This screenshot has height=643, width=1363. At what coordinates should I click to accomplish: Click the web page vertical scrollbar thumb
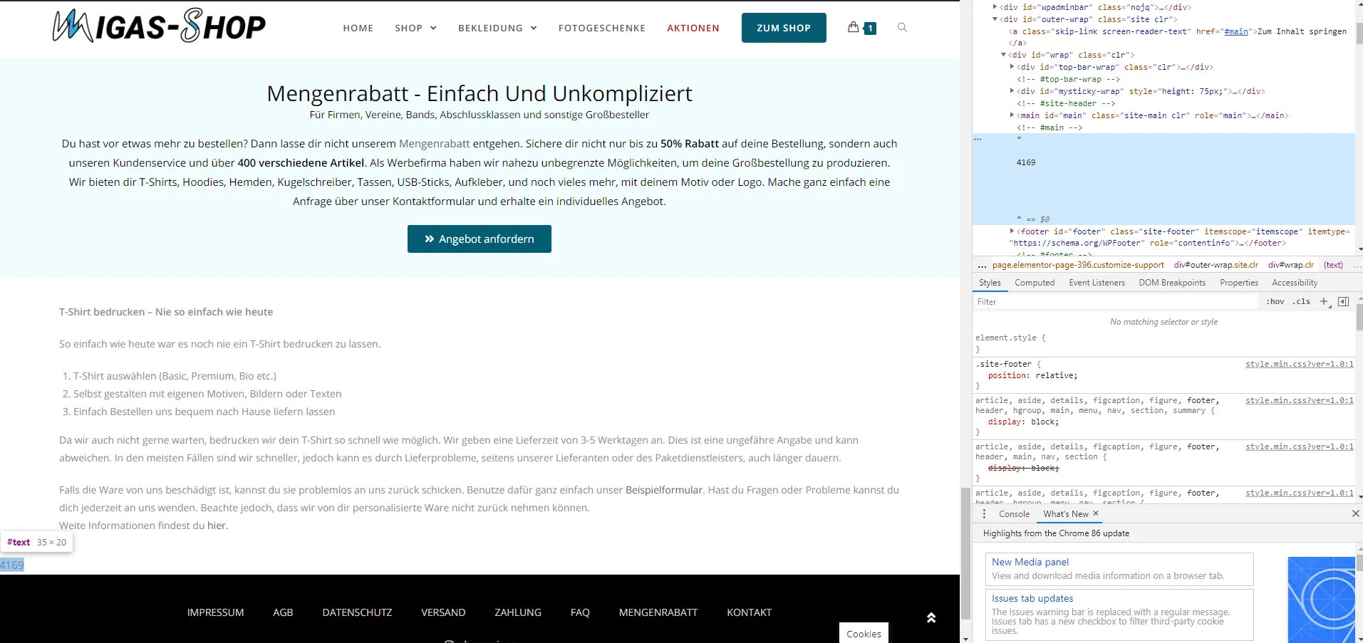pyautogui.click(x=965, y=553)
